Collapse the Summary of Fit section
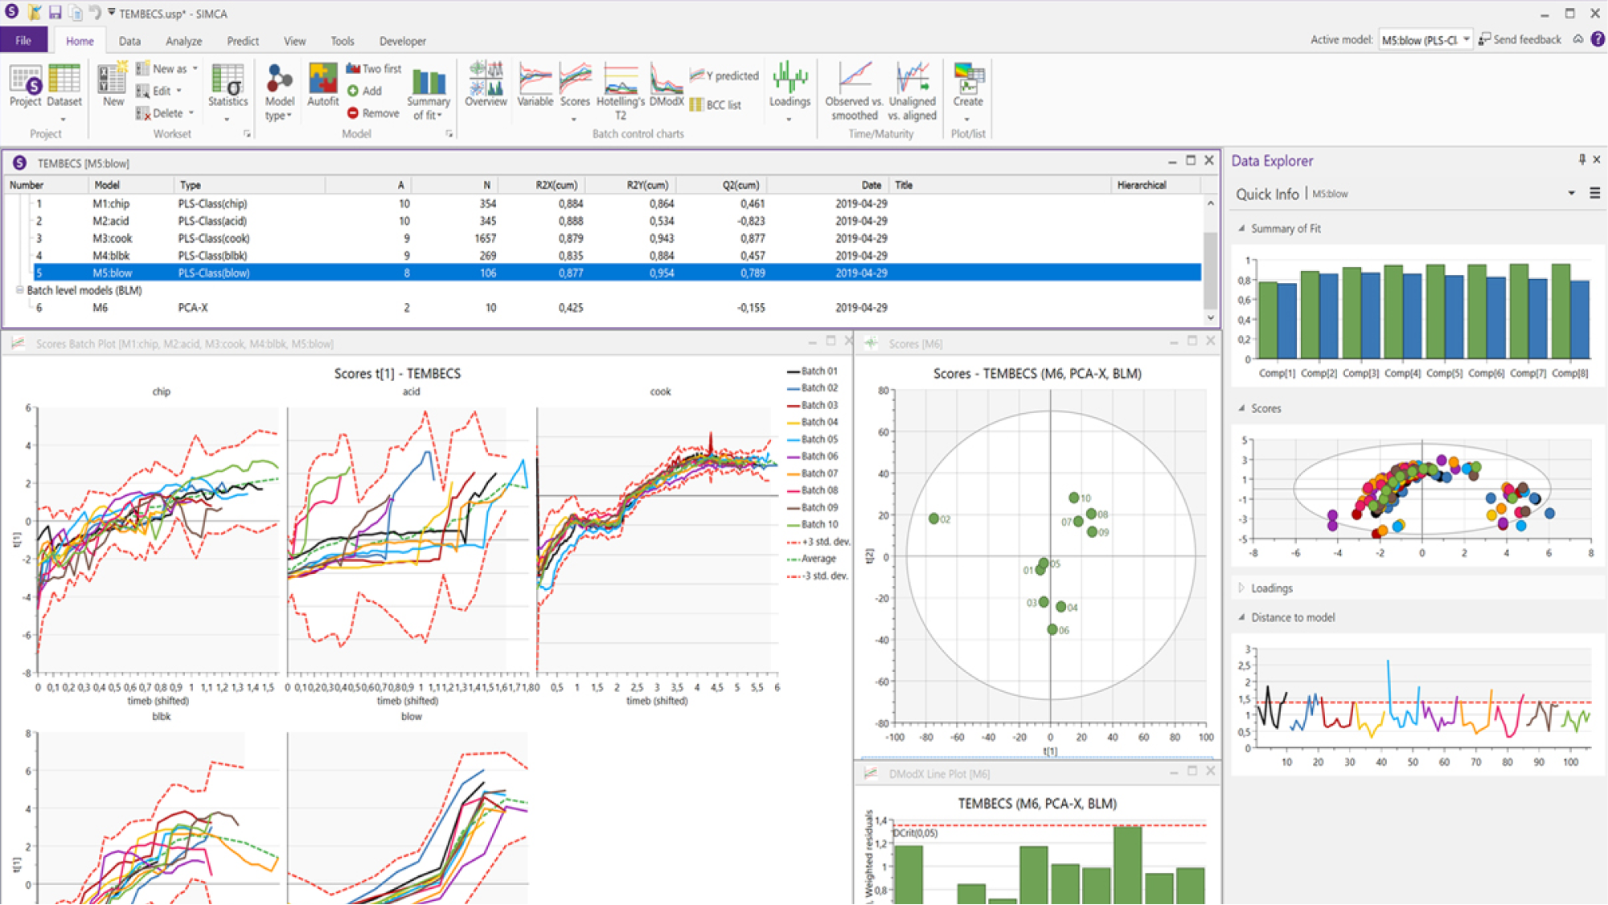The height and width of the screenshot is (905, 1608). pos(1242,228)
